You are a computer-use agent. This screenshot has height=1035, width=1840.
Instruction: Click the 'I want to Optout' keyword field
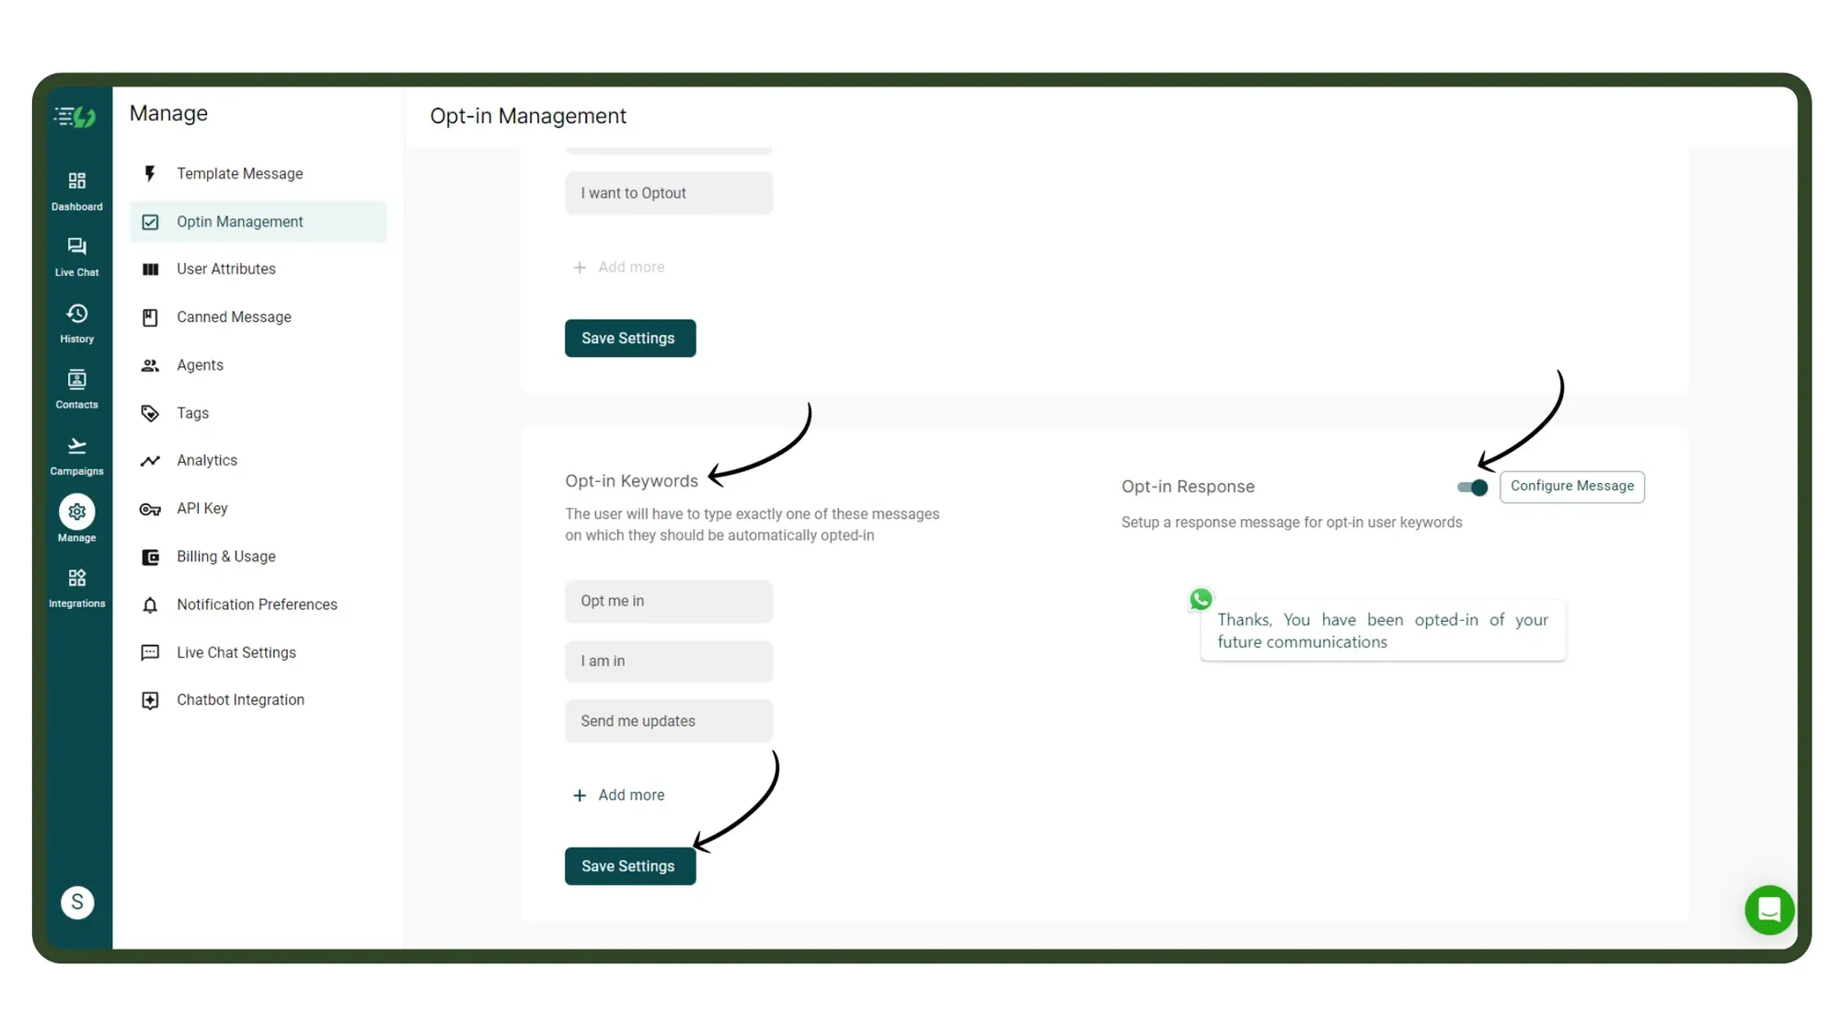[669, 193]
